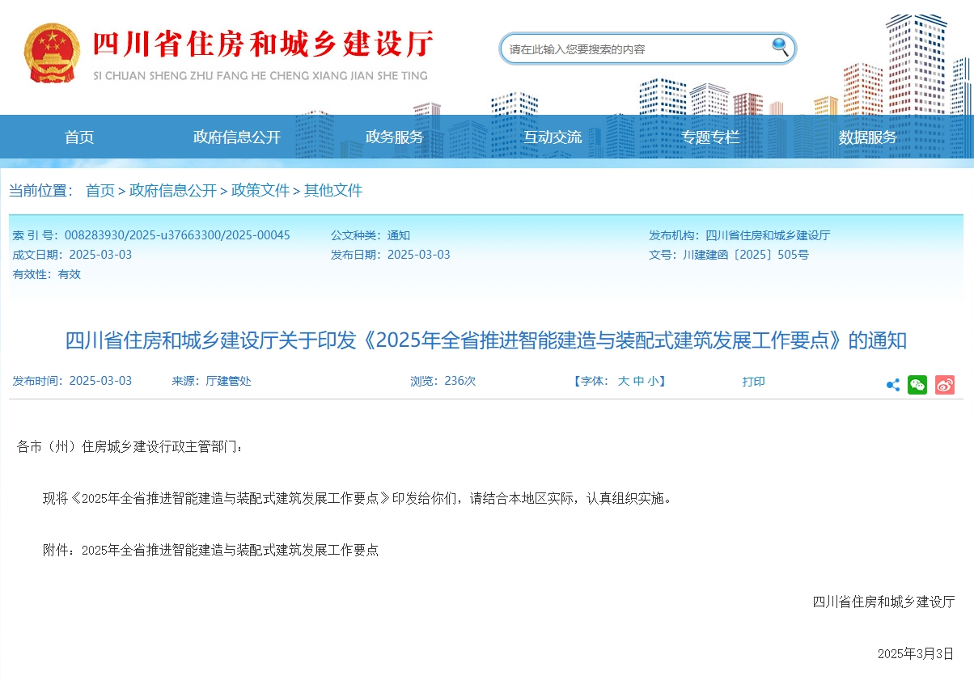Click 首页 in the breadcrumb trail

point(100,191)
